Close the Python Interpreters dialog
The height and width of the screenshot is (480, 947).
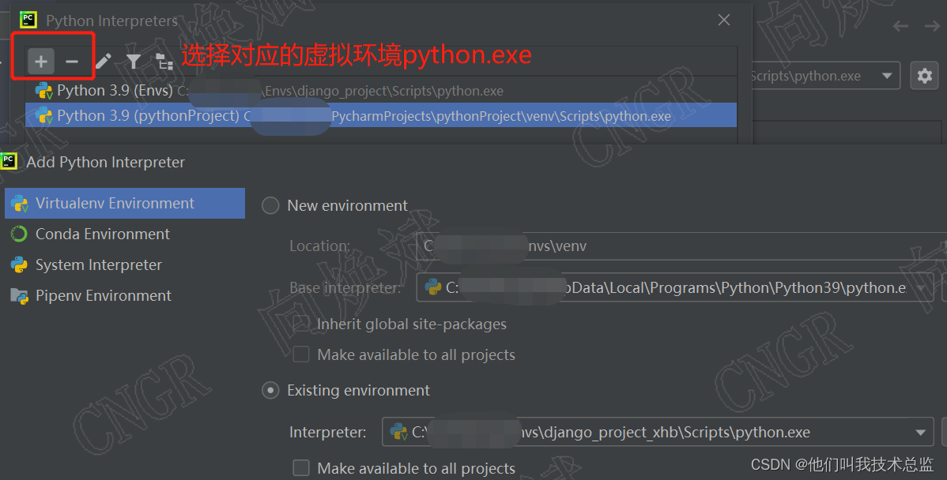(724, 20)
